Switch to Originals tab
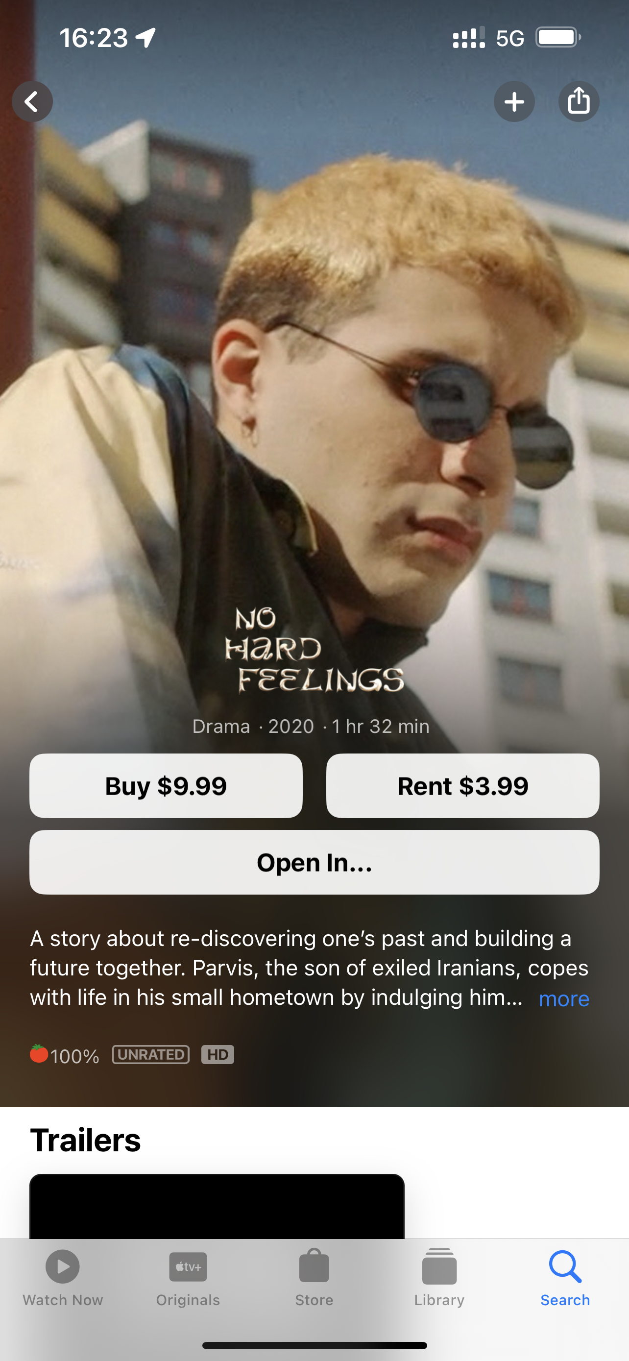The height and width of the screenshot is (1361, 629). click(188, 1278)
